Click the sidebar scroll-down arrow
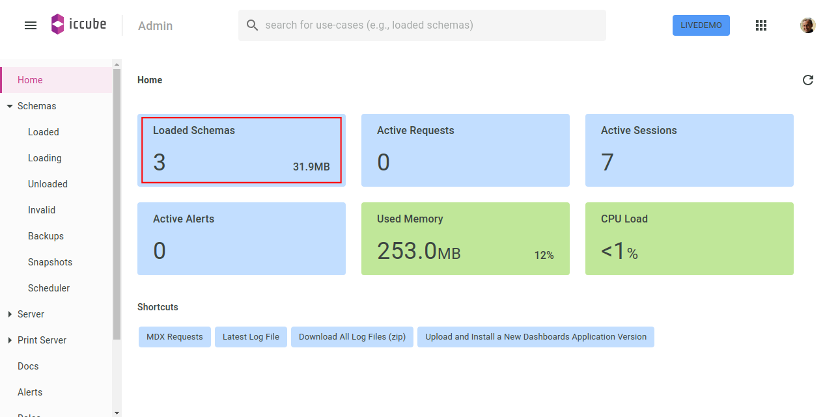Image resolution: width=838 pixels, height=417 pixels. pyautogui.click(x=117, y=412)
